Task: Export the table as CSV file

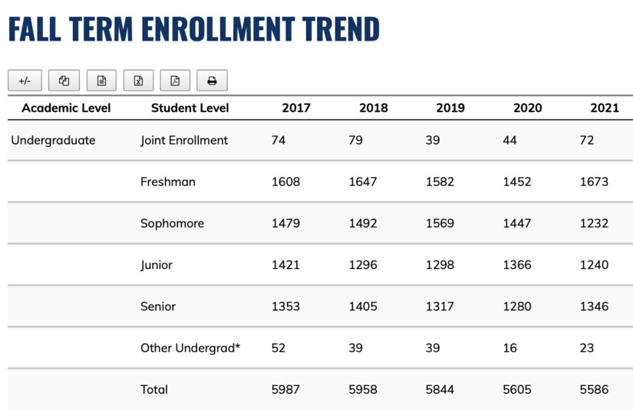Action: tap(101, 80)
